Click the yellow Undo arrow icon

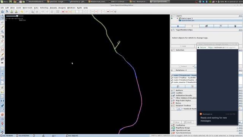click(x=22, y=12)
